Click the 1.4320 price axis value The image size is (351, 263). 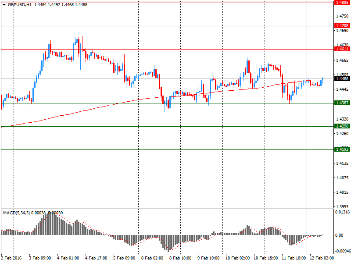tap(342, 119)
